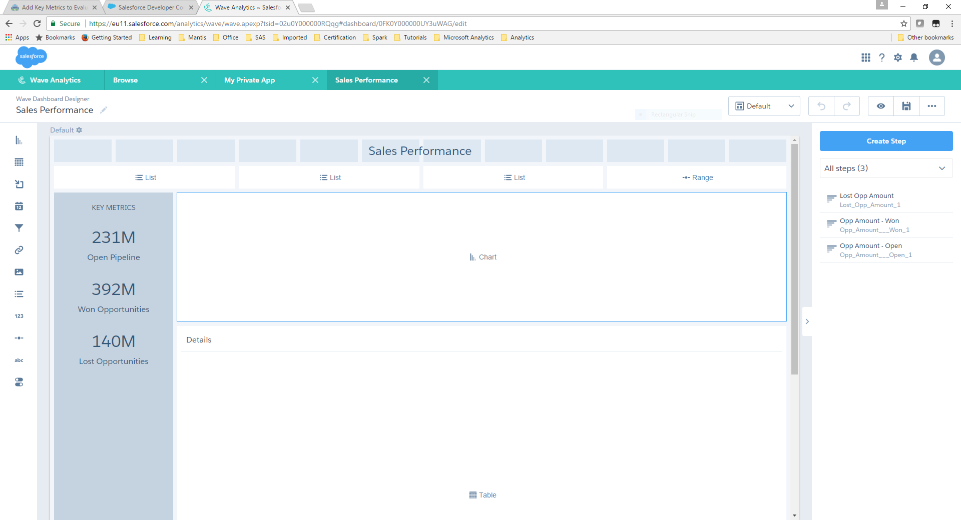Image resolution: width=961 pixels, height=520 pixels.
Task: Switch to Add Key Metrics browser tab
Action: click(x=54, y=7)
